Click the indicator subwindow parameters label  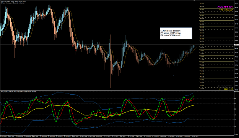click(18, 92)
